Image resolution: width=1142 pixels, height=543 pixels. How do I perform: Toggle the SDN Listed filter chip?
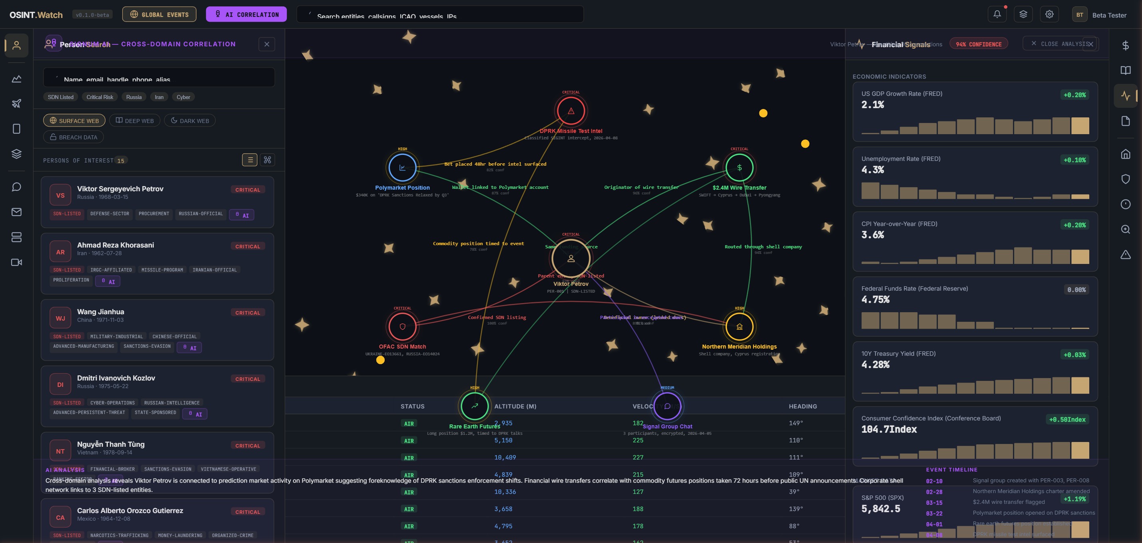61,97
